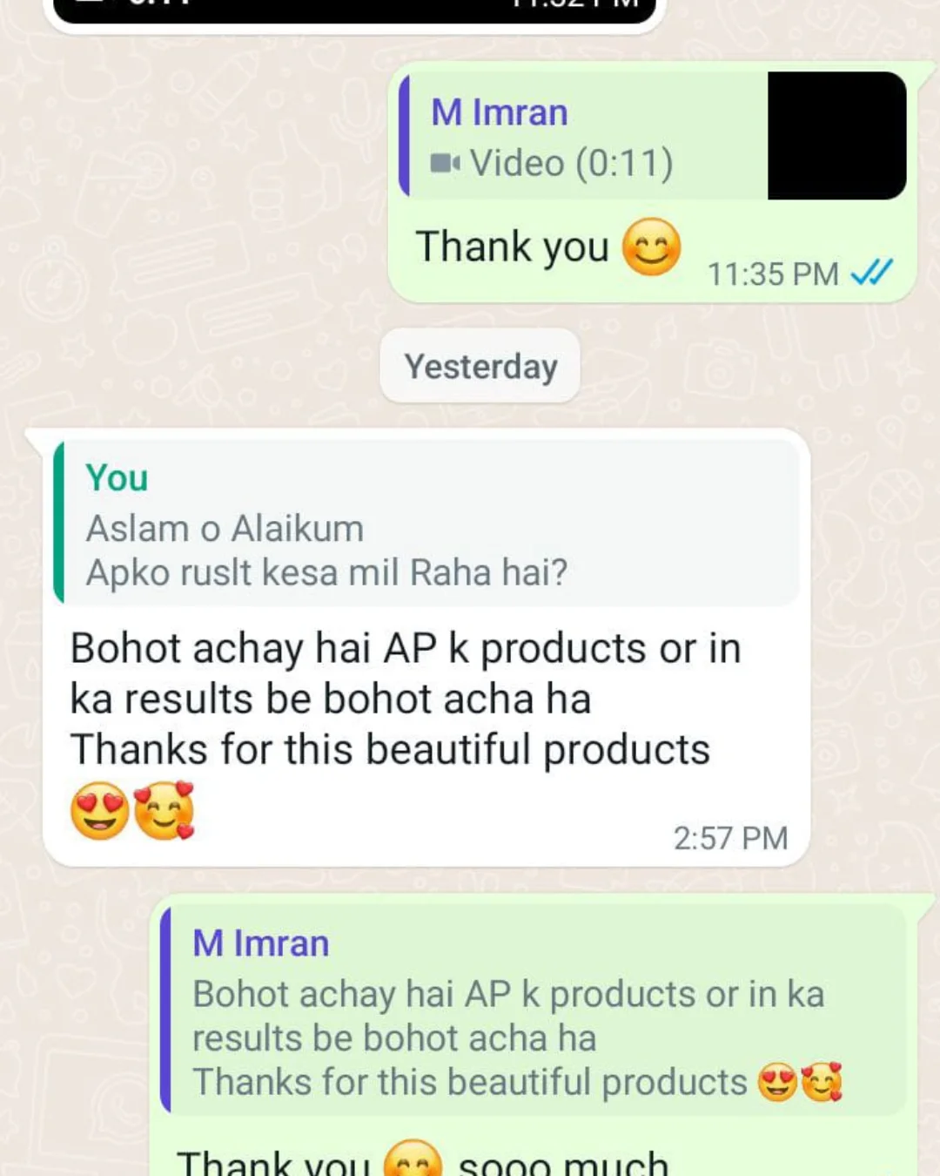
Task: Tap the smiling emoji after Thank you
Action: pyautogui.click(x=651, y=247)
